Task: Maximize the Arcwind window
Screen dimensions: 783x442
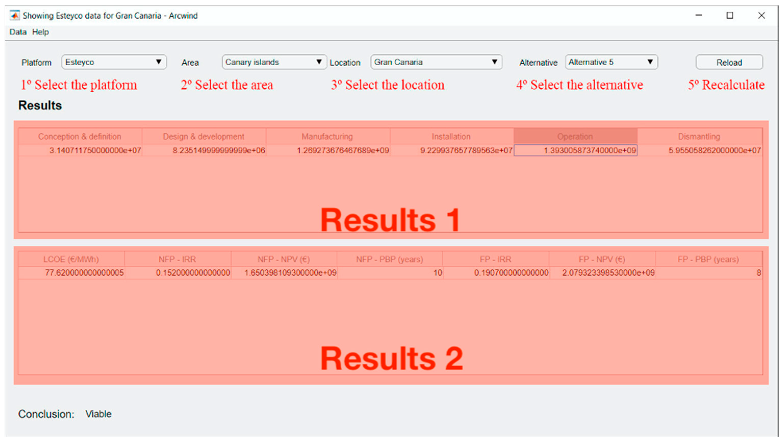Action: [x=729, y=15]
